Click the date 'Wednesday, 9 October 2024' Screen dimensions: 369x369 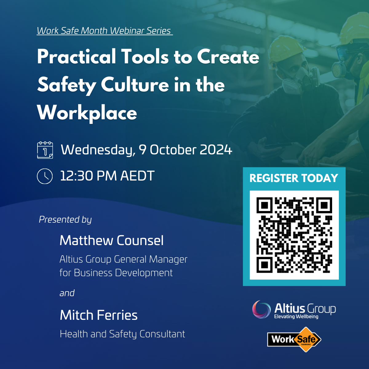tap(147, 150)
